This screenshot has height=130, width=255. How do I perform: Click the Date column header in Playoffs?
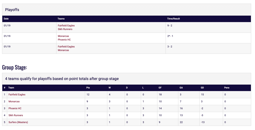pyautogui.click(x=6, y=19)
